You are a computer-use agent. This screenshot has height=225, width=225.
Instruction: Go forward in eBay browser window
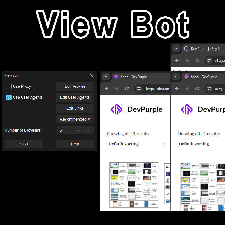(x=187, y=60)
